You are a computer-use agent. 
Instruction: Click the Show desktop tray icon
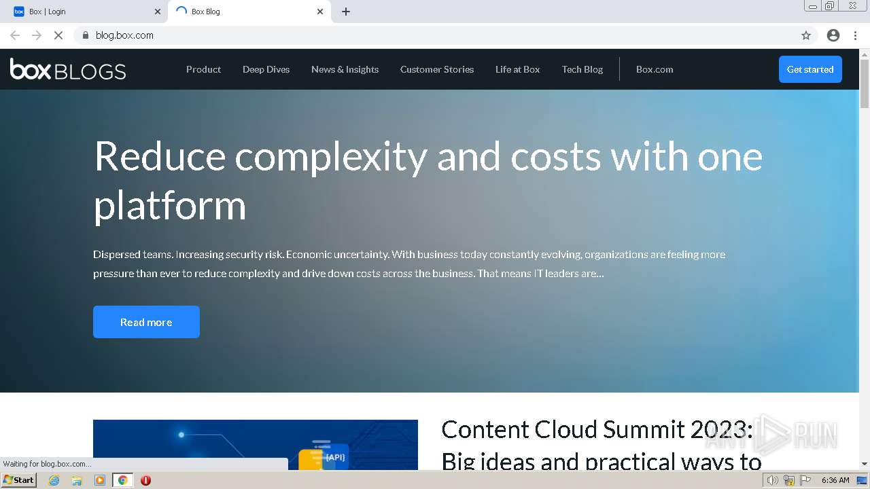[x=862, y=480]
